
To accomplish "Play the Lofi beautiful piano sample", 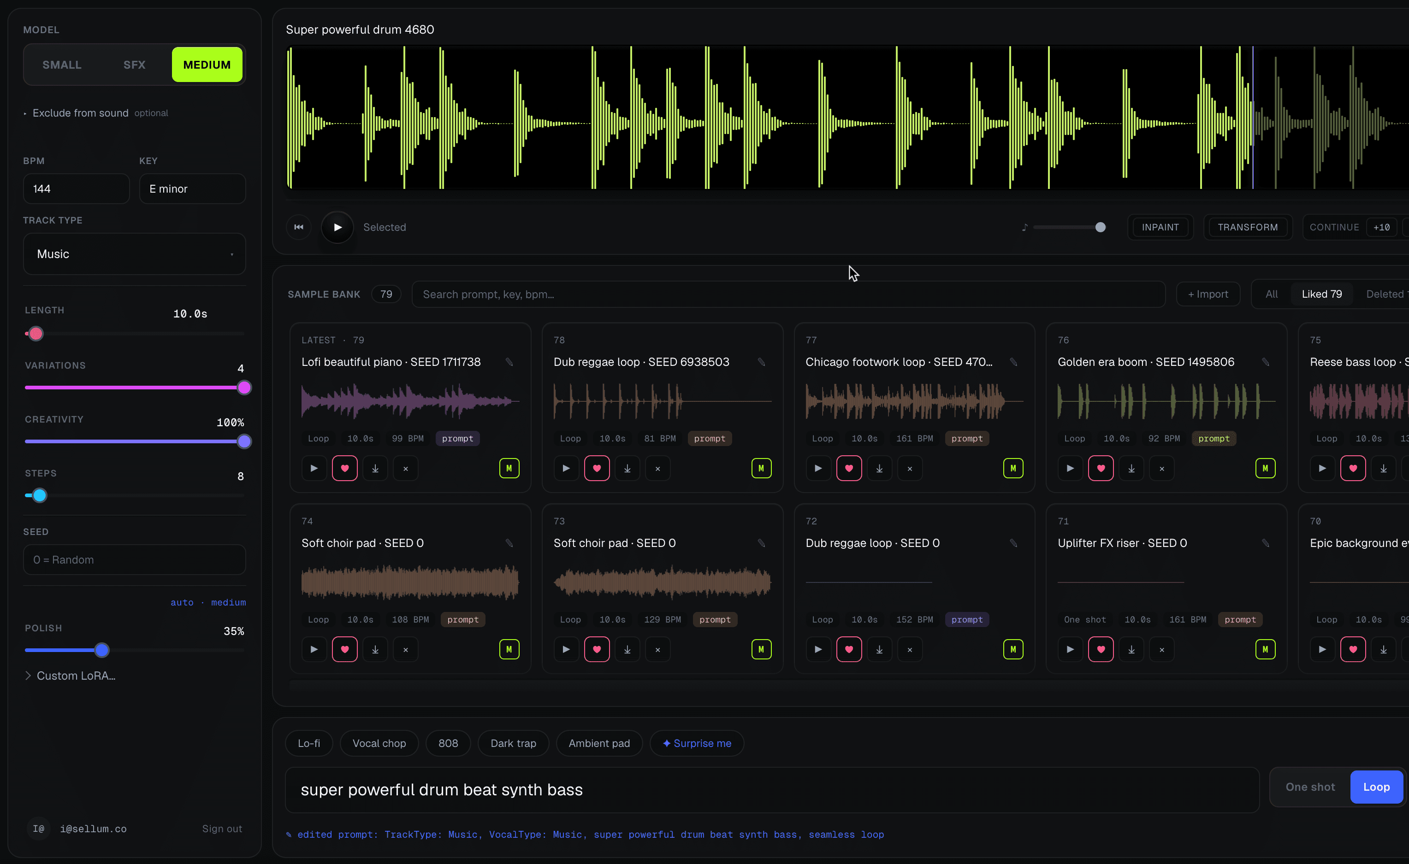I will tap(314, 469).
